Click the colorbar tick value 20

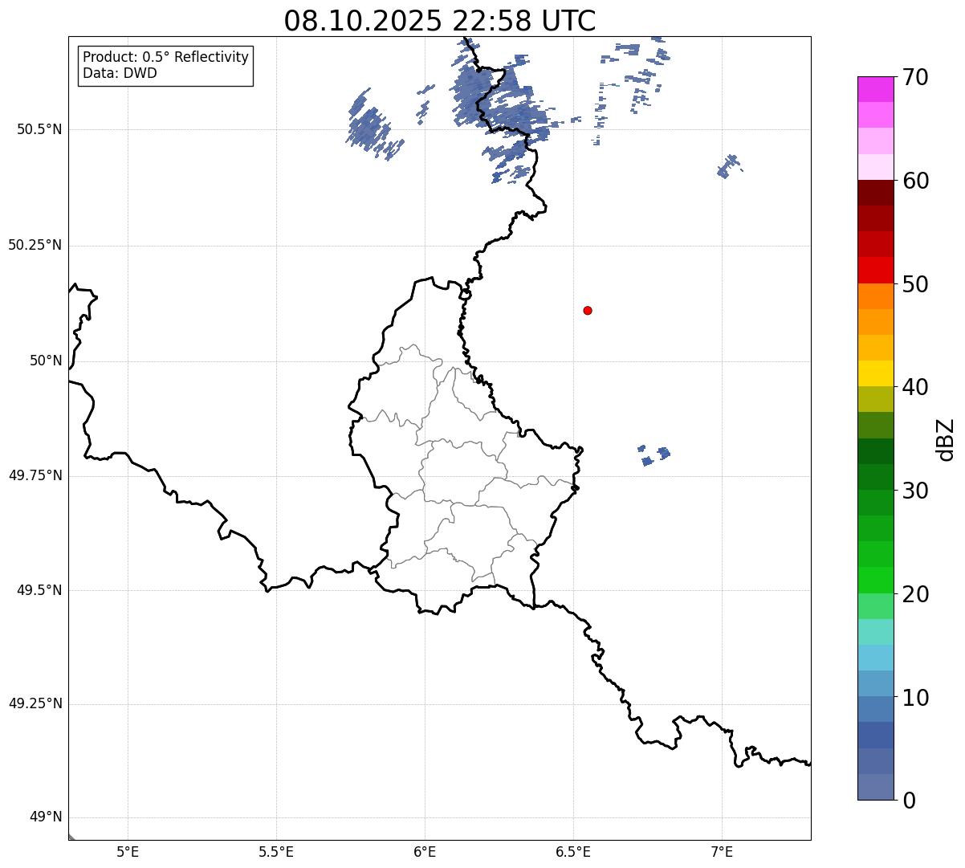(x=915, y=593)
